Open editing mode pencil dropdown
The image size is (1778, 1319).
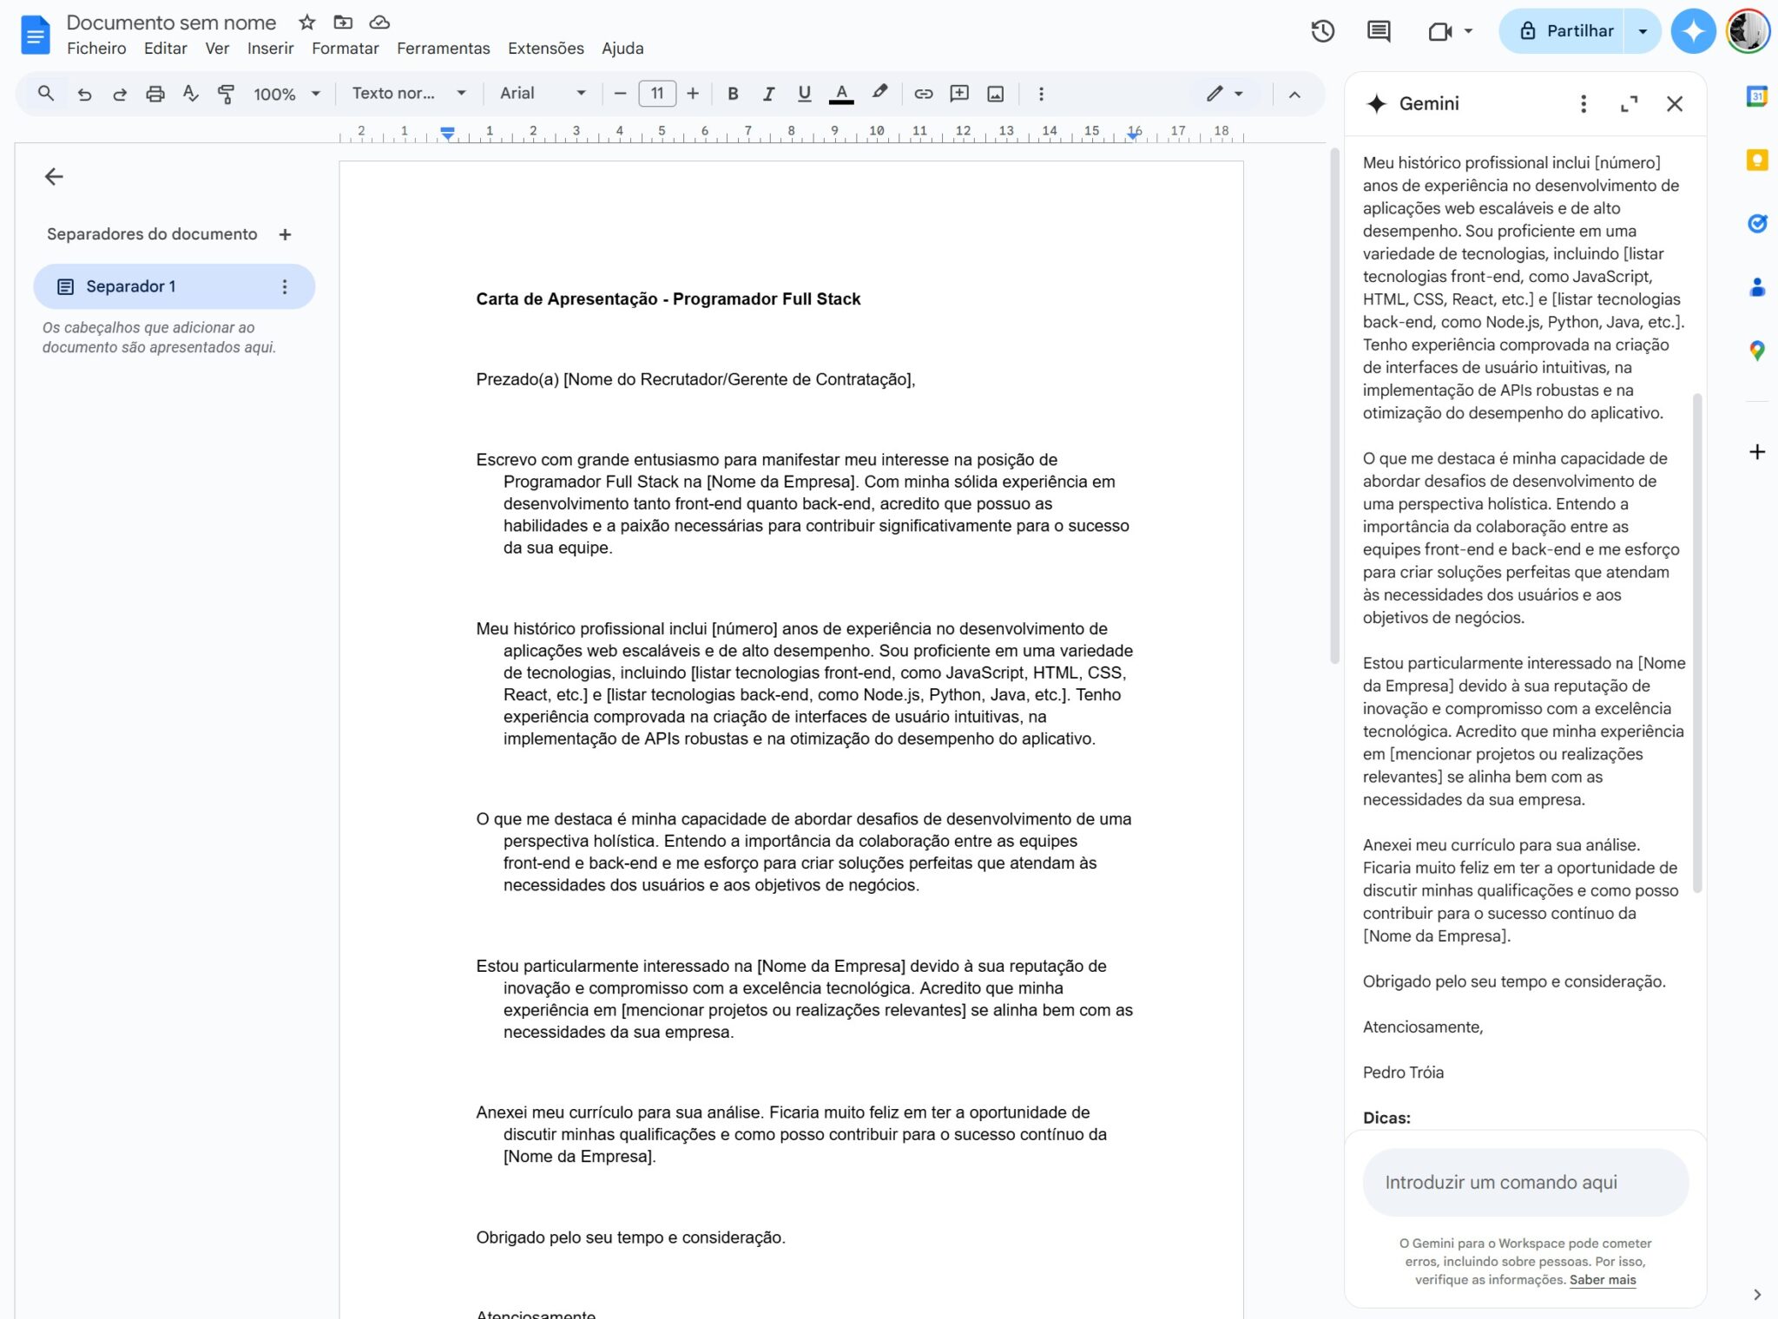[1225, 94]
